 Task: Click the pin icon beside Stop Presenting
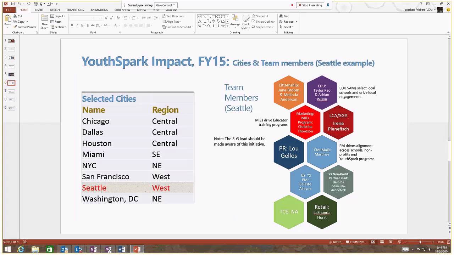click(328, 5)
